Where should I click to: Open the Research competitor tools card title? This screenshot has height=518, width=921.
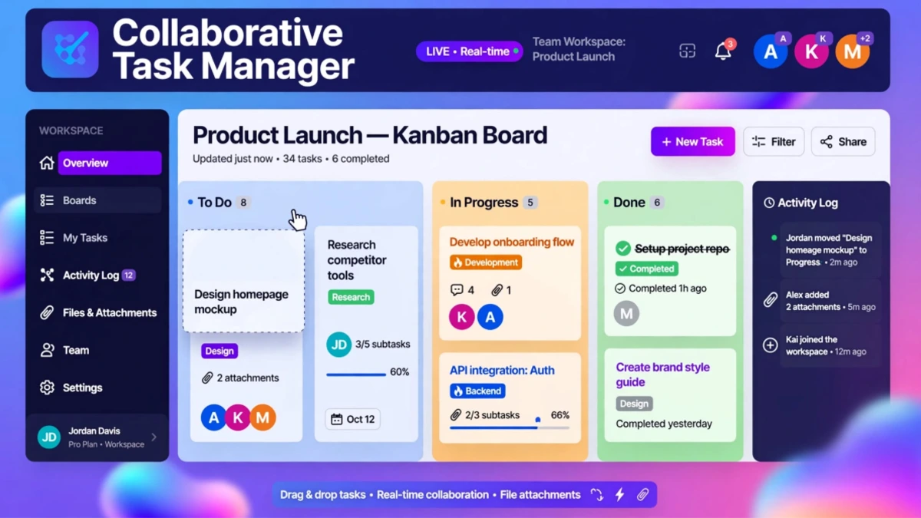(357, 260)
